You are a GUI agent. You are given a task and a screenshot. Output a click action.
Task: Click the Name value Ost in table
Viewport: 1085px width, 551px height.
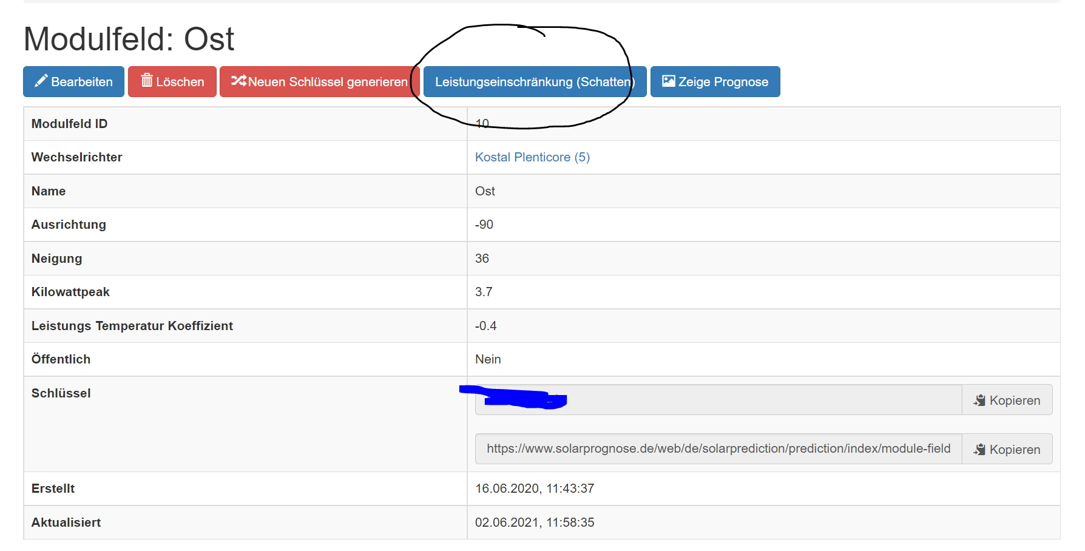point(485,191)
